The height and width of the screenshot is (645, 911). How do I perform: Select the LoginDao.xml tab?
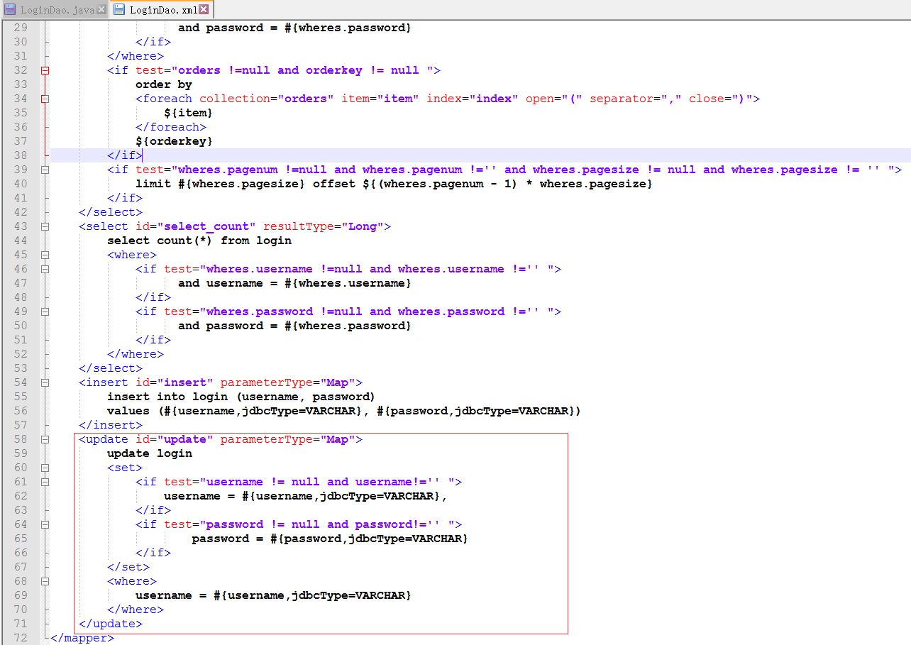(x=162, y=10)
